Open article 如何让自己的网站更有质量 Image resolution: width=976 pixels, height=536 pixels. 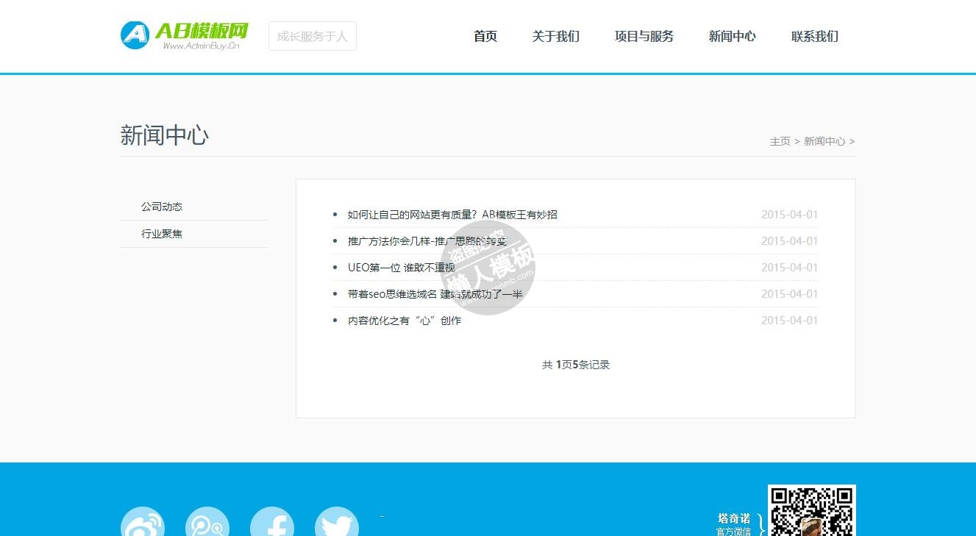coord(452,215)
